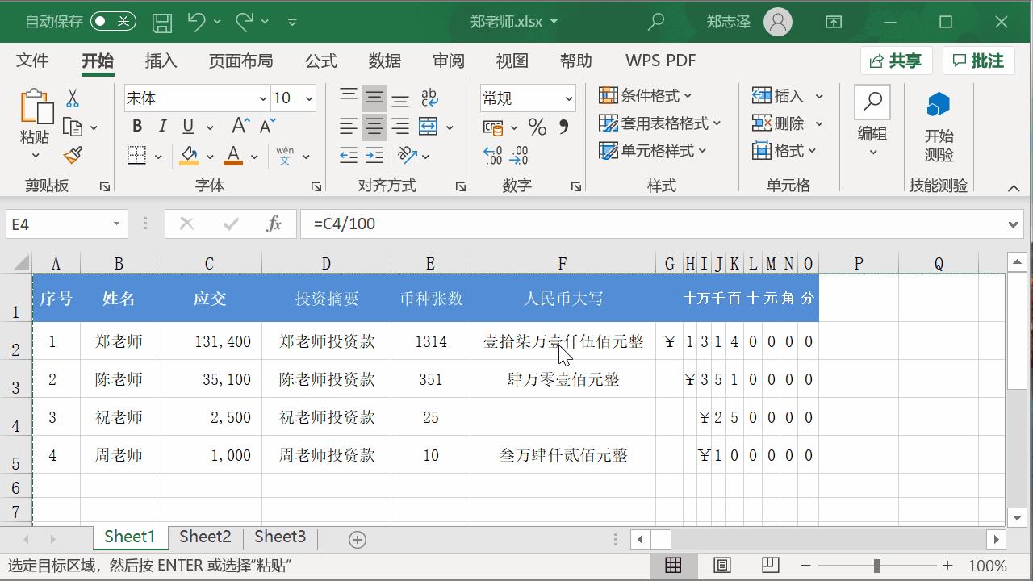
Task: Click the 共享 share button
Action: (x=896, y=60)
